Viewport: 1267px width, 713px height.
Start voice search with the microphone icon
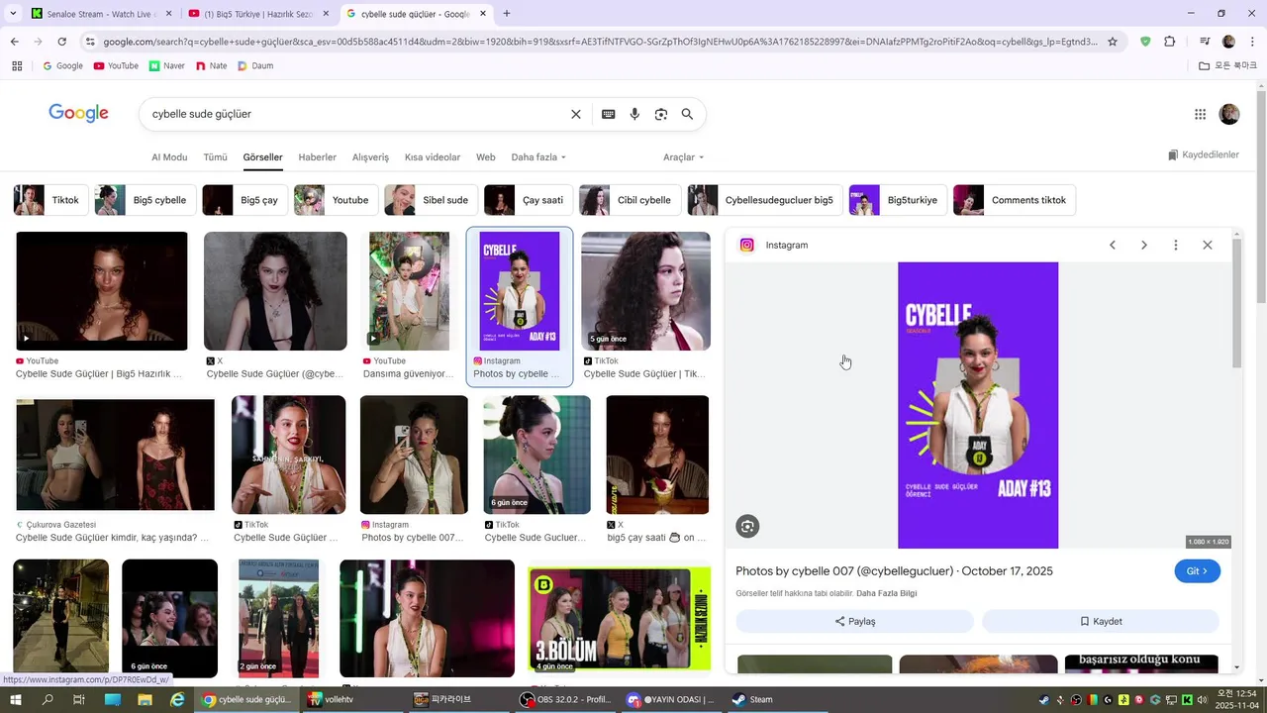point(634,114)
